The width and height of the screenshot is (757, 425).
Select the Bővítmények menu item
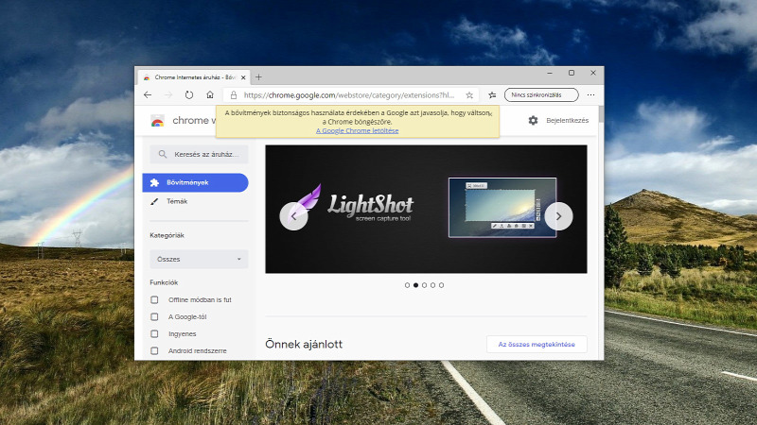click(195, 182)
